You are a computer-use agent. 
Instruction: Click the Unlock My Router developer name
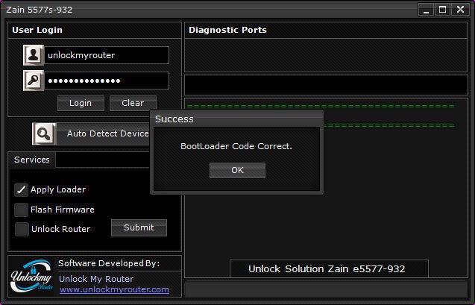[x=96, y=279]
